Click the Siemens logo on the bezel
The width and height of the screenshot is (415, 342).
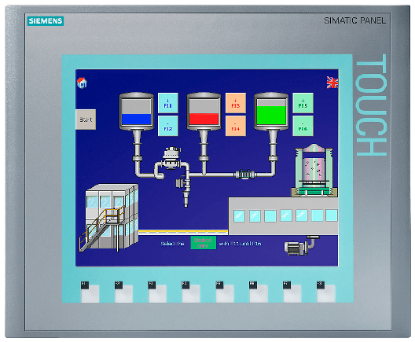tap(46, 21)
